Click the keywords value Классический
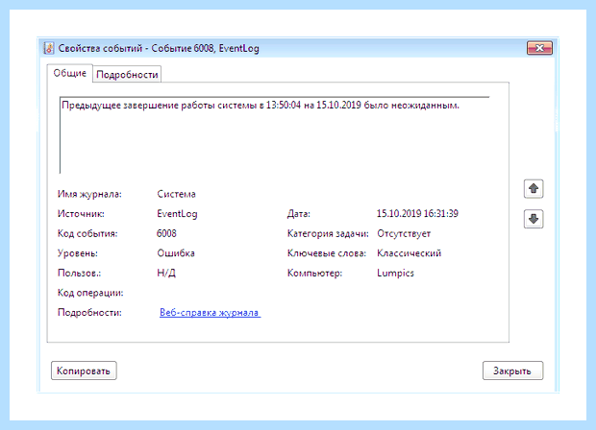Image resolution: width=596 pixels, height=430 pixels. [x=409, y=253]
